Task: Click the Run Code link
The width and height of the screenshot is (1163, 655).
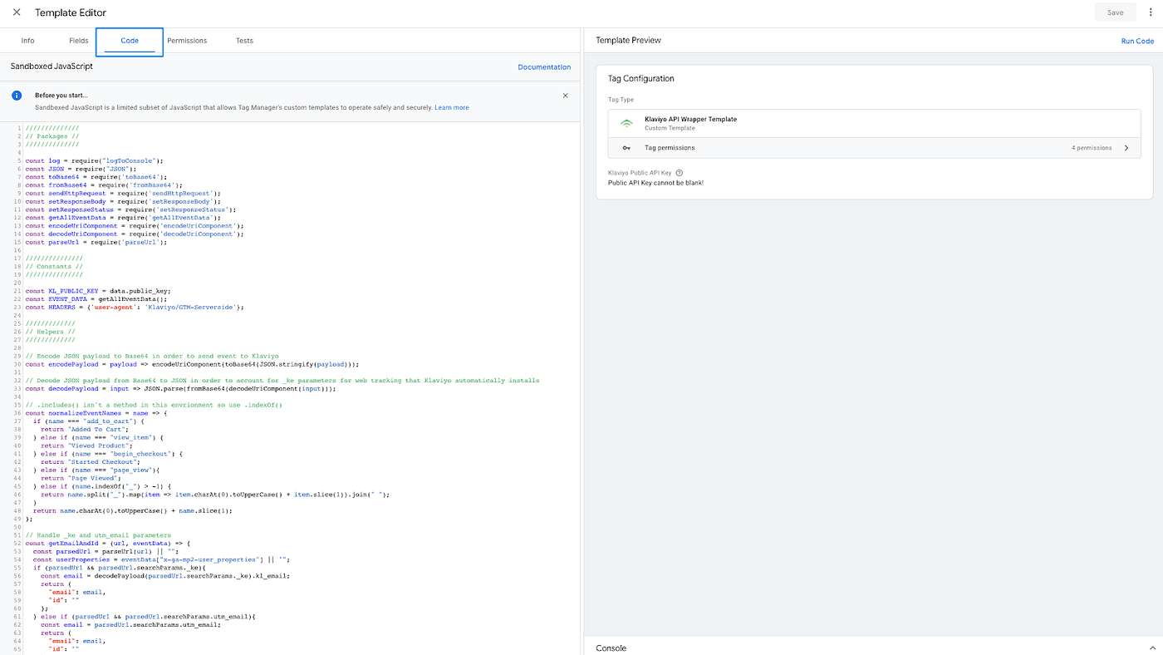Action: 1136,39
